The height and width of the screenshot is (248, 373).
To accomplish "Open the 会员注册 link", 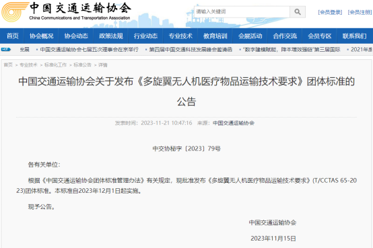I will (360, 12).
